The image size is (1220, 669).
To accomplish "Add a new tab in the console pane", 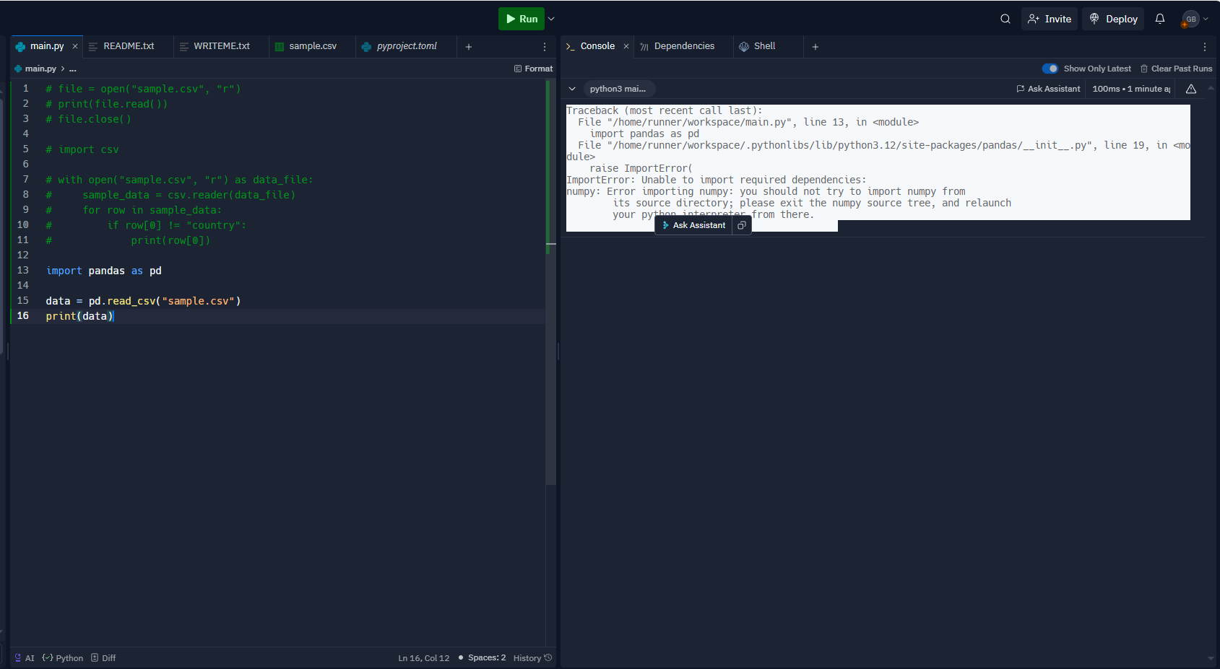I will [816, 47].
